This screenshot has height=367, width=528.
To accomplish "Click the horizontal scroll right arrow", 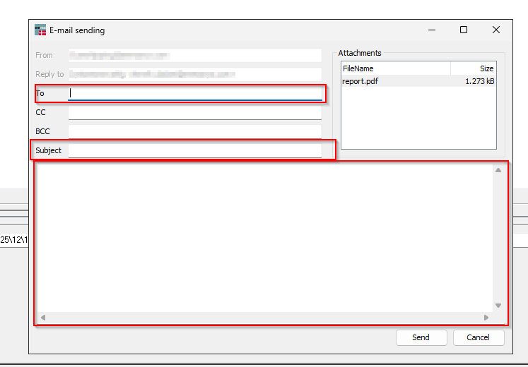I will (x=486, y=318).
